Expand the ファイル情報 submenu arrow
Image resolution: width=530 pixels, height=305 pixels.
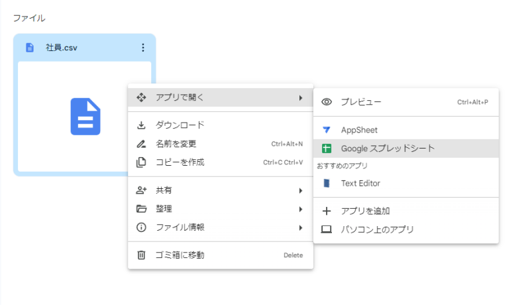pos(301,228)
